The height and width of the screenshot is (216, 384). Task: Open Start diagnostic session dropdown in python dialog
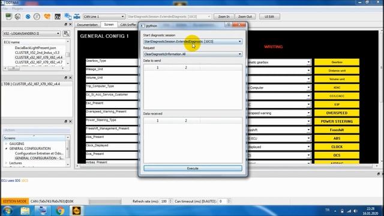[193, 41]
